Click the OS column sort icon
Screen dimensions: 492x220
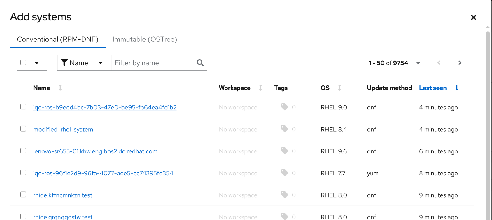tap(339, 88)
